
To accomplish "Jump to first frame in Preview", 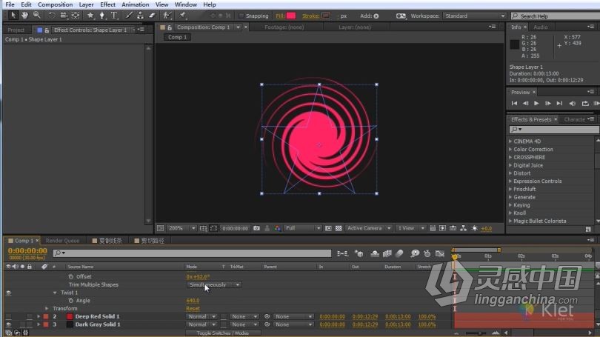I will coord(514,103).
